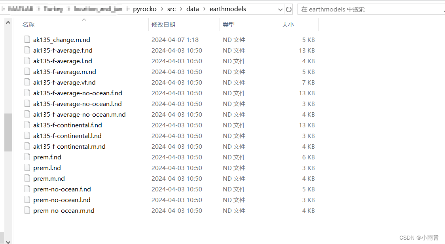Click the file icon of ak135-f-average-no-ocean.f.nd
This screenshot has height=244, width=445.
tap(27, 93)
